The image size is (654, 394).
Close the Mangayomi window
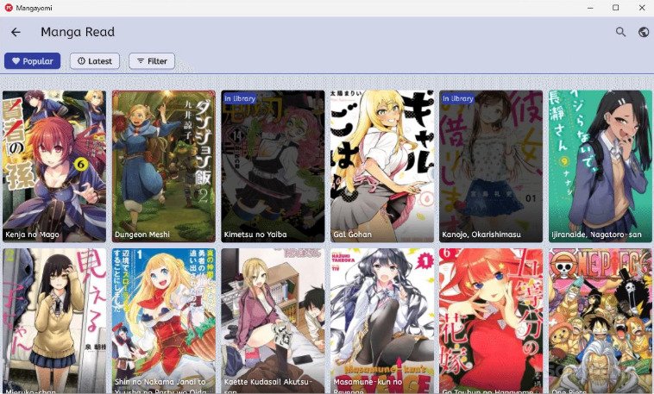click(641, 8)
